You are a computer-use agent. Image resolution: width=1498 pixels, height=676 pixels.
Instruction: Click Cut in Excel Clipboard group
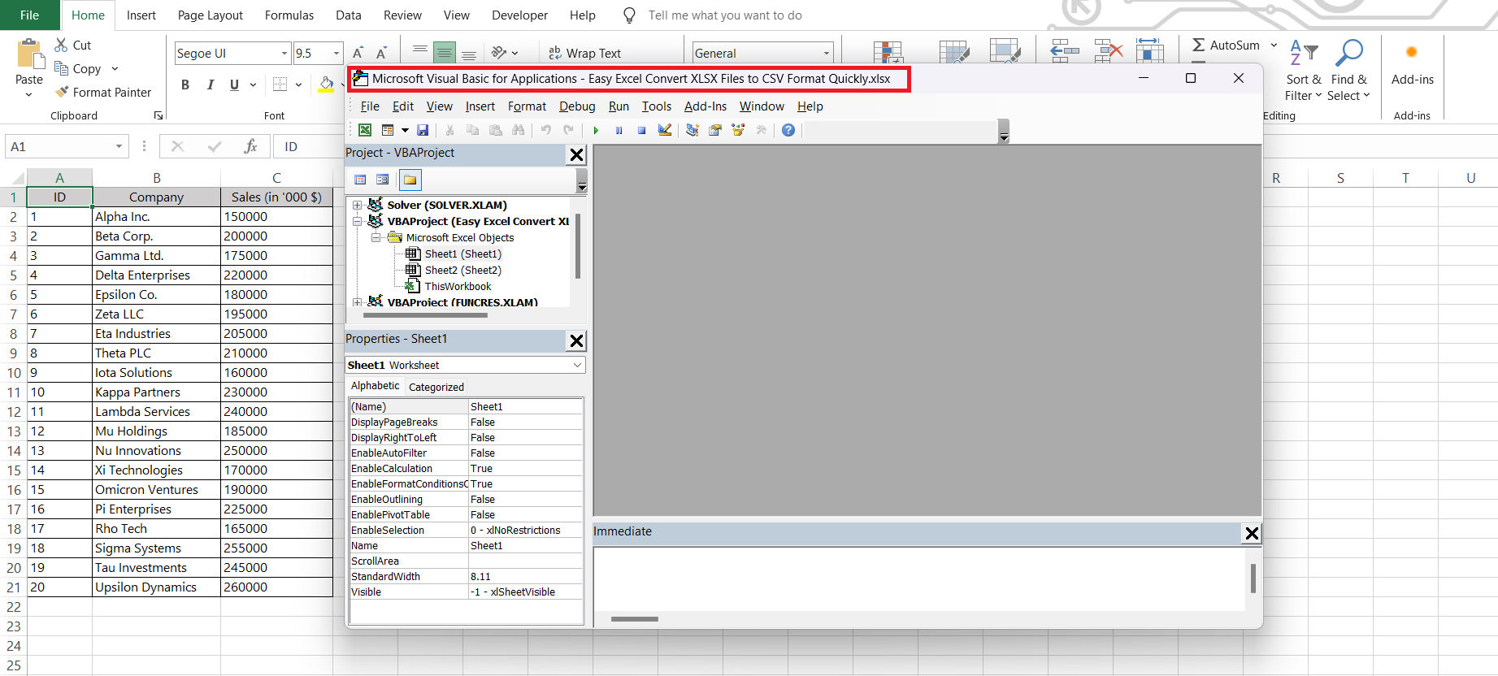[x=73, y=45]
